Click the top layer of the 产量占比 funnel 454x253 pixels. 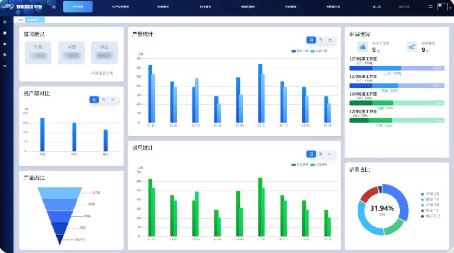[x=60, y=193]
